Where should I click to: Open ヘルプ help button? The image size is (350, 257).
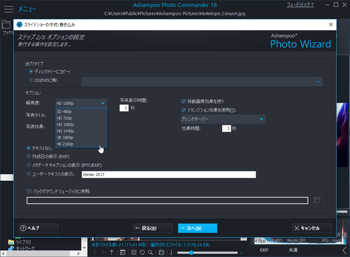pyautogui.click(x=38, y=228)
